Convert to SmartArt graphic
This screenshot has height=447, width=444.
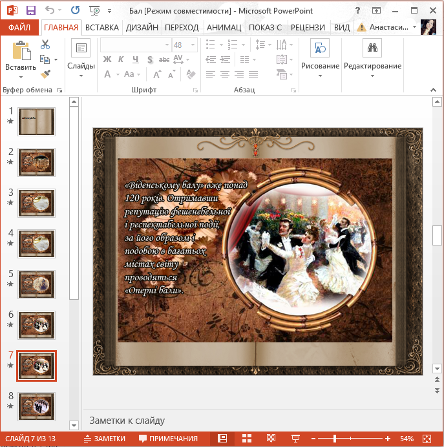[x=284, y=74]
